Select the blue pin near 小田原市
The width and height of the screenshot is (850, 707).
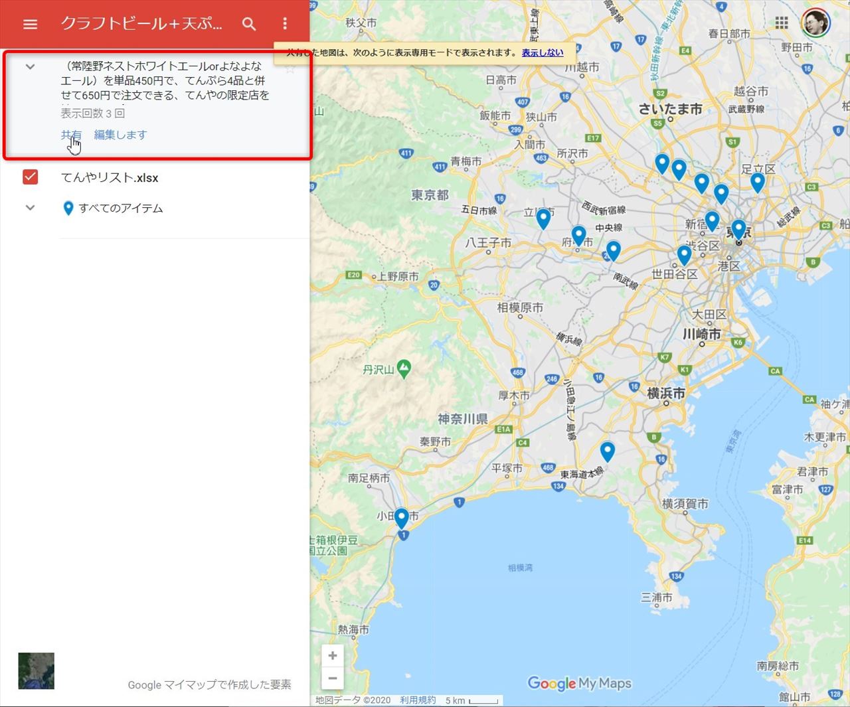(402, 518)
